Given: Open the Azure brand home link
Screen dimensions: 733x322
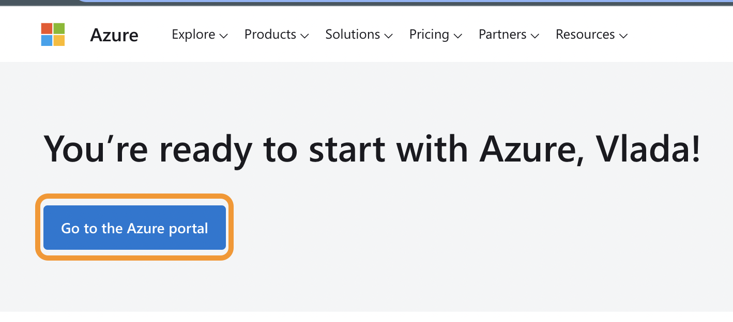Looking at the screenshot, I should 114,35.
